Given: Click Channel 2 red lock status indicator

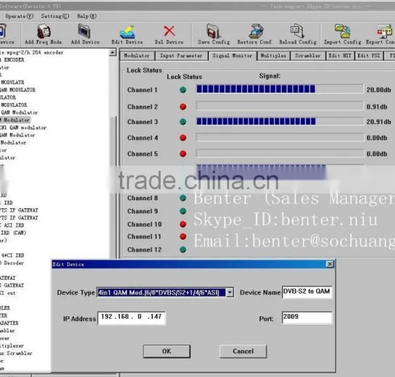Looking at the screenshot, I should click(x=183, y=107).
